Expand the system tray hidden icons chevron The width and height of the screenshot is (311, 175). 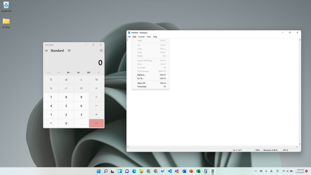click(256, 171)
